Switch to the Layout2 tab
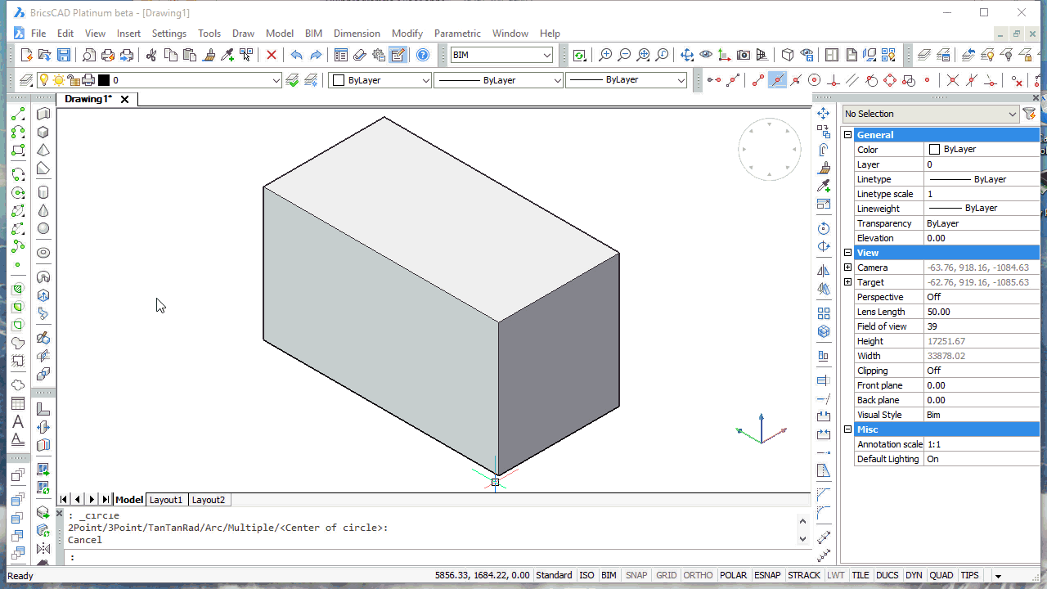 click(x=209, y=500)
